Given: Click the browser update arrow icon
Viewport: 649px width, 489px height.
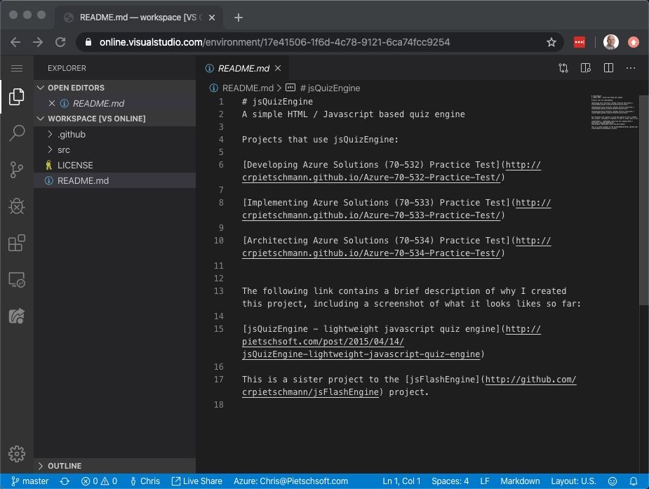Looking at the screenshot, I should click(634, 42).
